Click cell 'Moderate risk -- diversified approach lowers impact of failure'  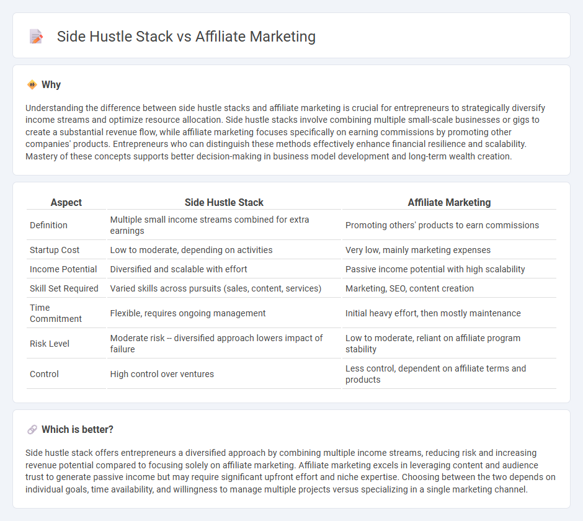pos(224,344)
